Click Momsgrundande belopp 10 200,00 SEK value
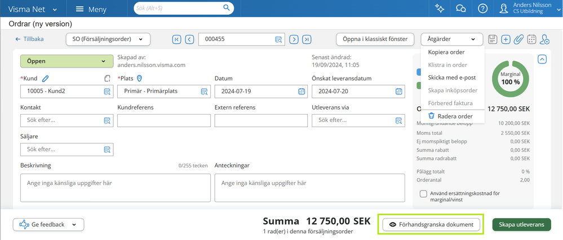 pos(514,124)
